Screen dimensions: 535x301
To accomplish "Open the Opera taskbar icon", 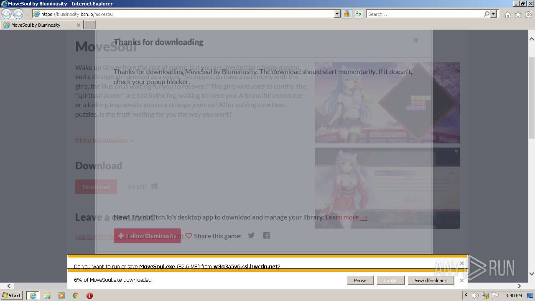I will click(89, 296).
